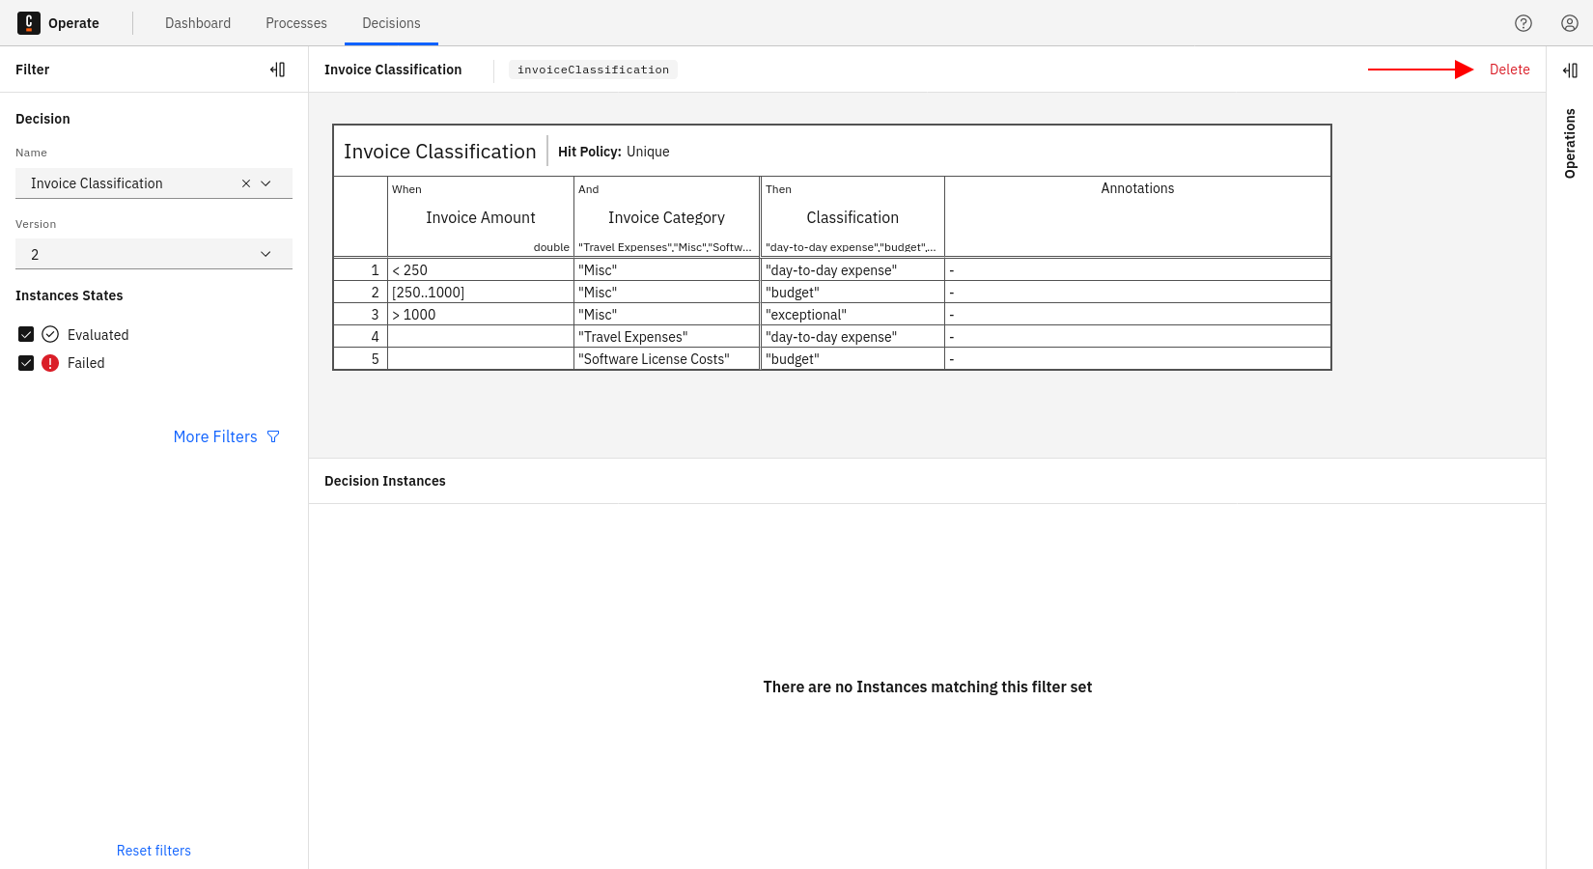
Task: Select the Decisions tab
Action: pos(391,23)
